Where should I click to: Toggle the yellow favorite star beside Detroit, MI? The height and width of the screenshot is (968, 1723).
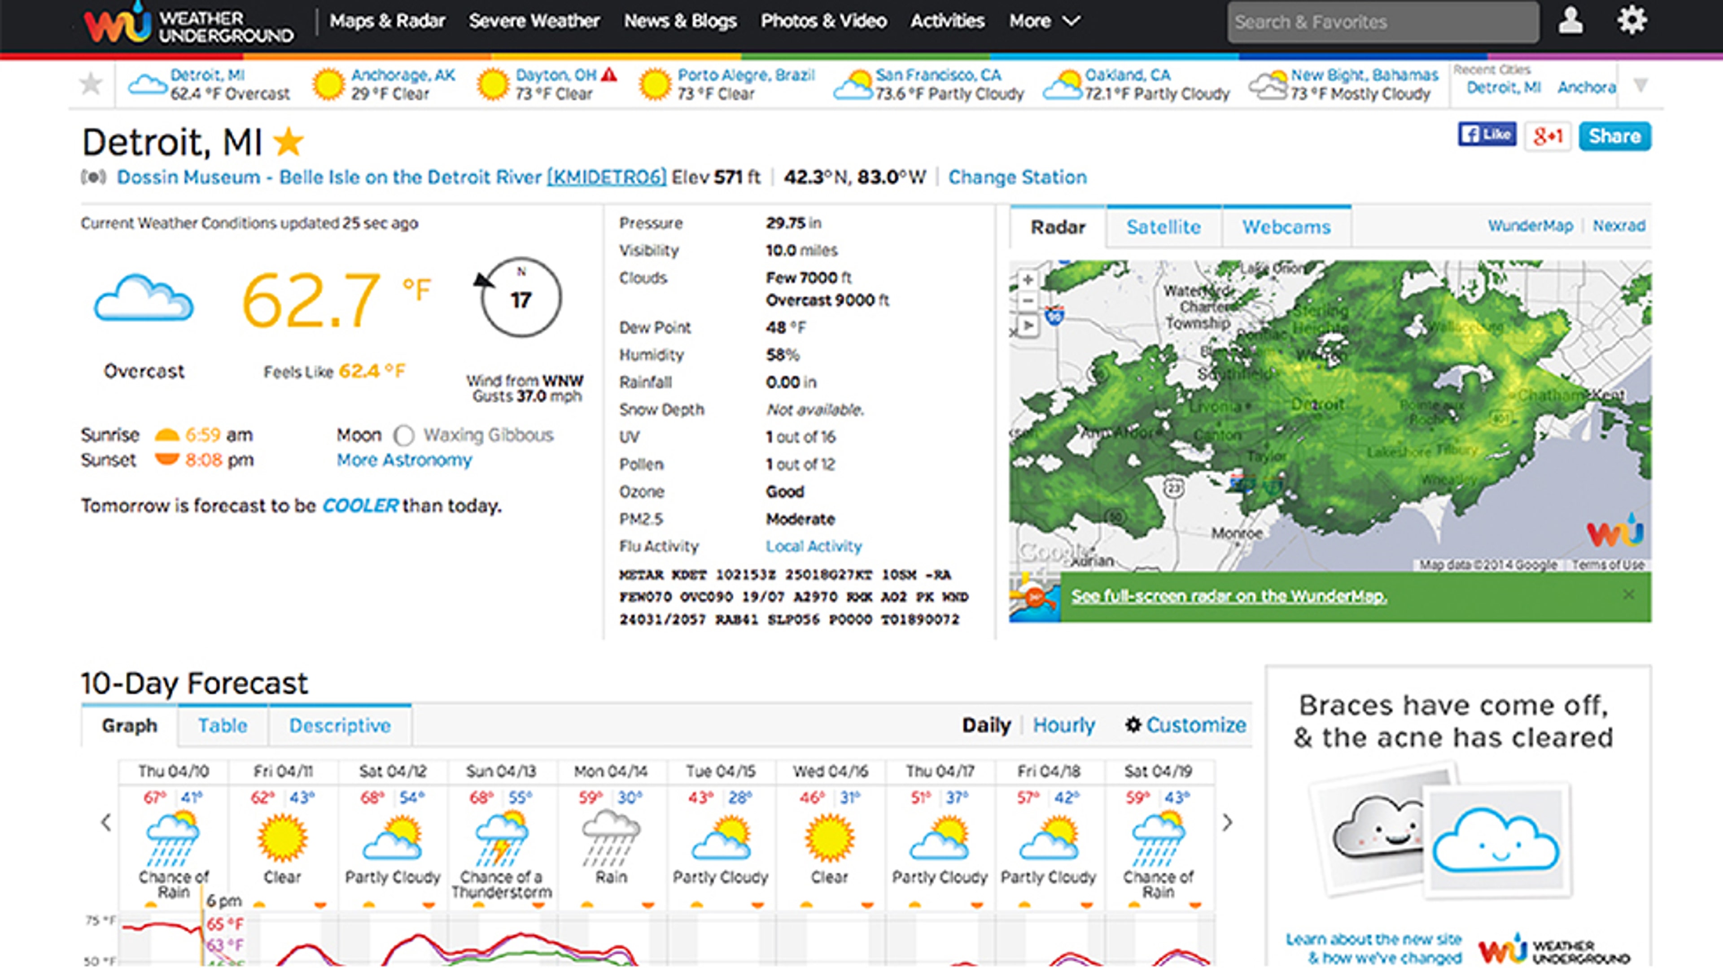coord(289,142)
